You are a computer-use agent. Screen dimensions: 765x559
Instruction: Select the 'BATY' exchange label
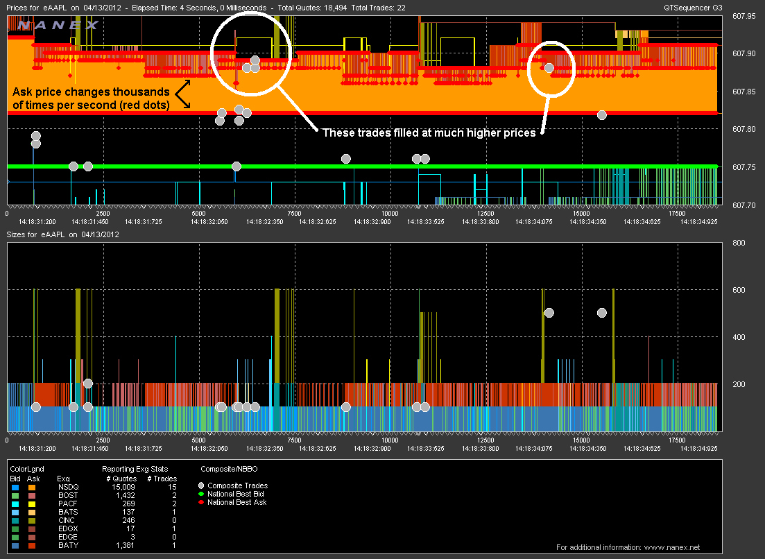click(x=68, y=545)
